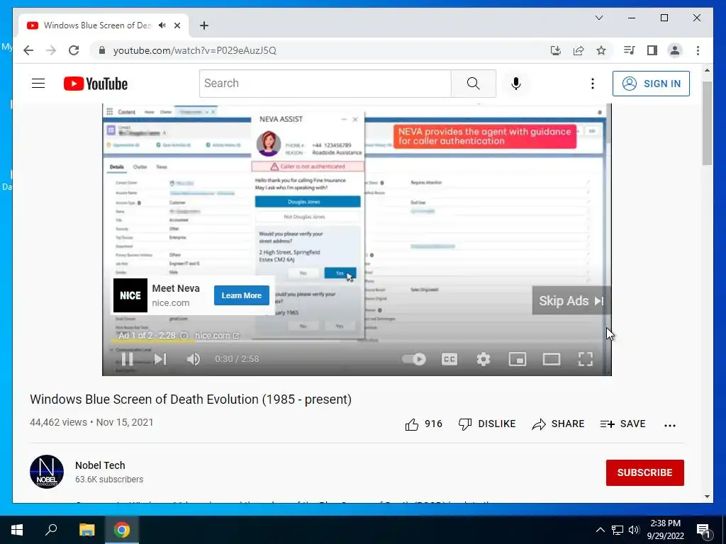
Task: Enable the miniplayer
Action: (517, 359)
